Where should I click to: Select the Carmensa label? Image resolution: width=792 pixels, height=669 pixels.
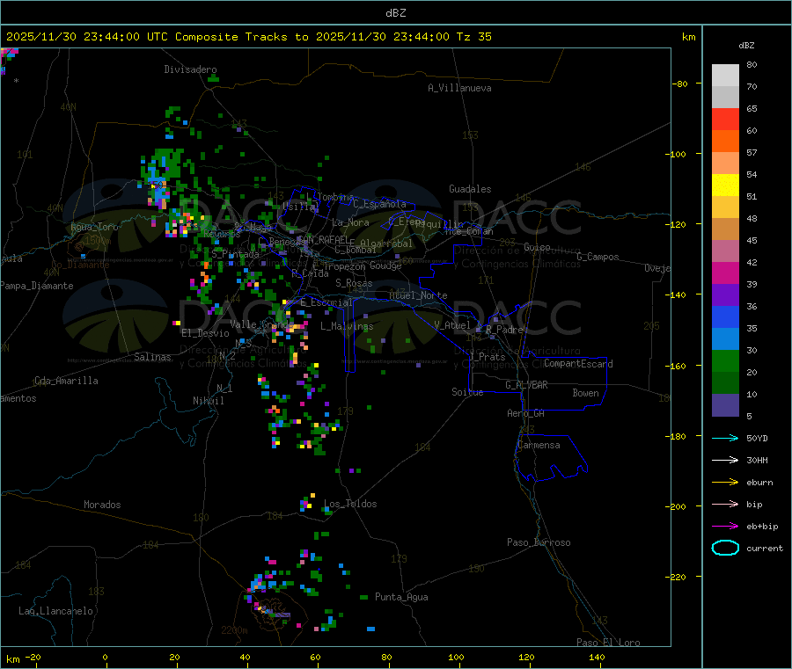click(539, 445)
